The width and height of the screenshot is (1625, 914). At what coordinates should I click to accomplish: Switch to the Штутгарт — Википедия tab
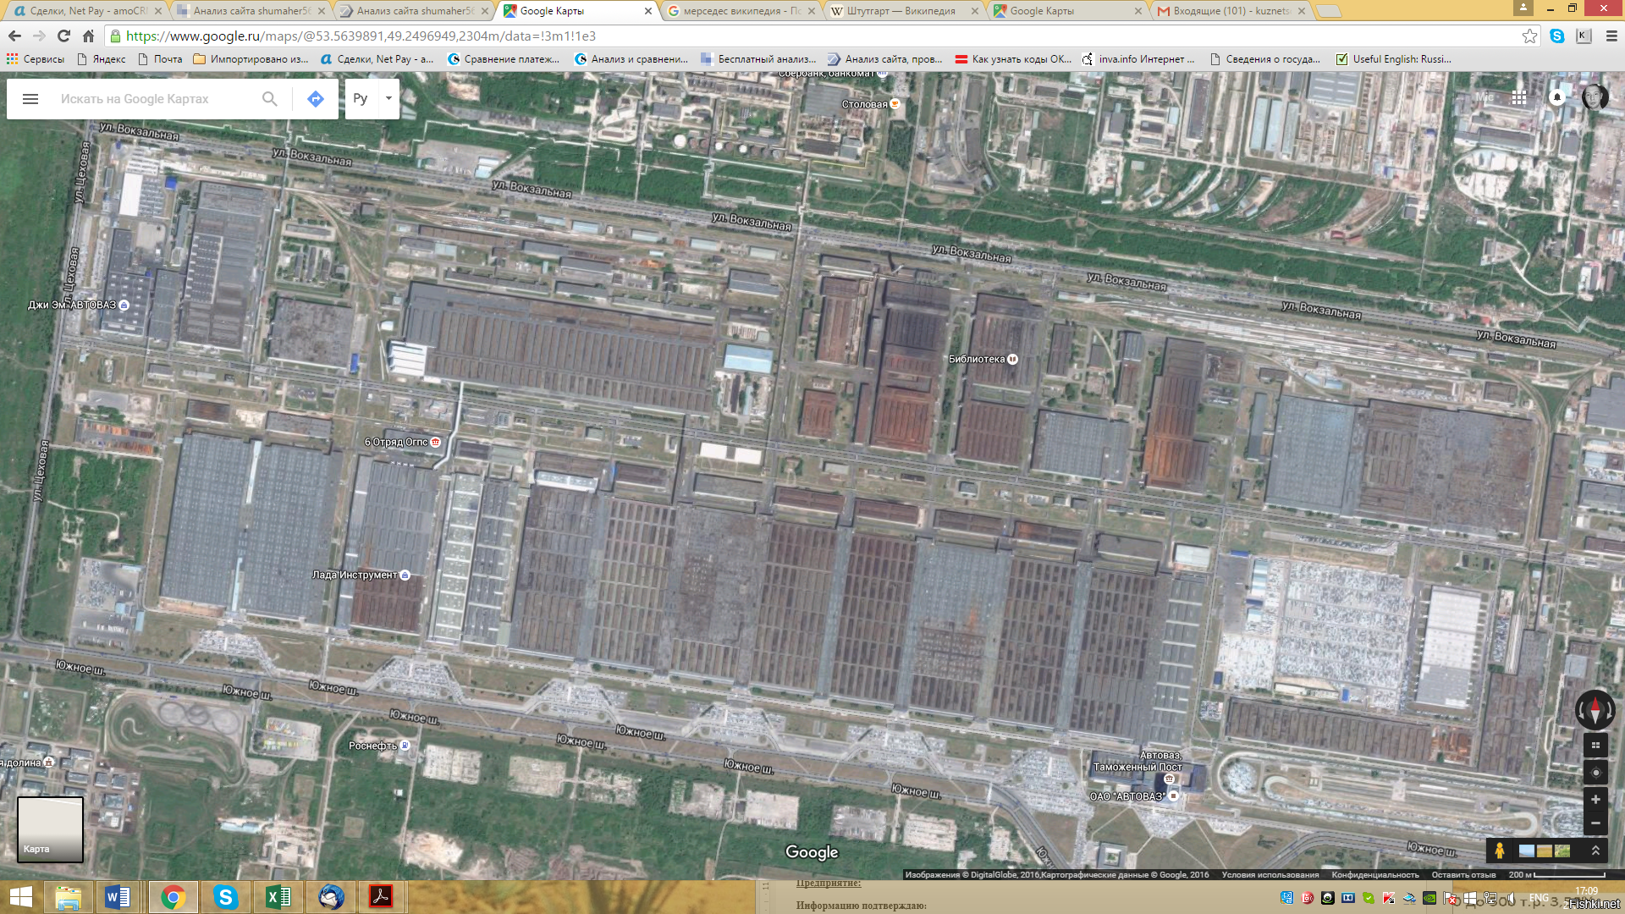[901, 11]
